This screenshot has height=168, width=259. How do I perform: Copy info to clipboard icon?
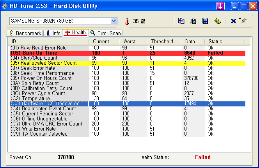[x=181, y=21]
